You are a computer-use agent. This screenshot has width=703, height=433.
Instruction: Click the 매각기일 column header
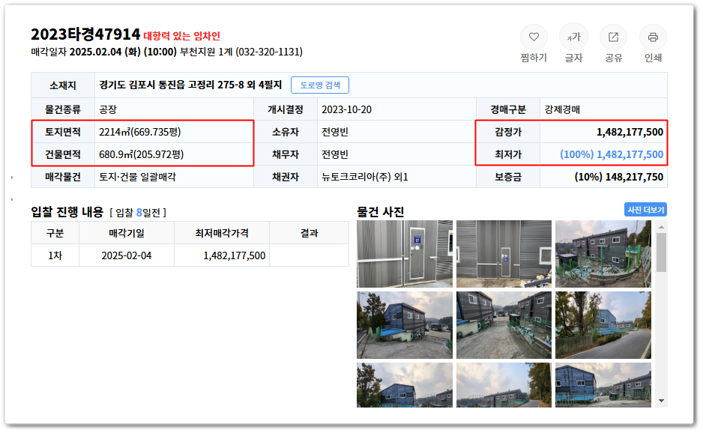point(127,233)
